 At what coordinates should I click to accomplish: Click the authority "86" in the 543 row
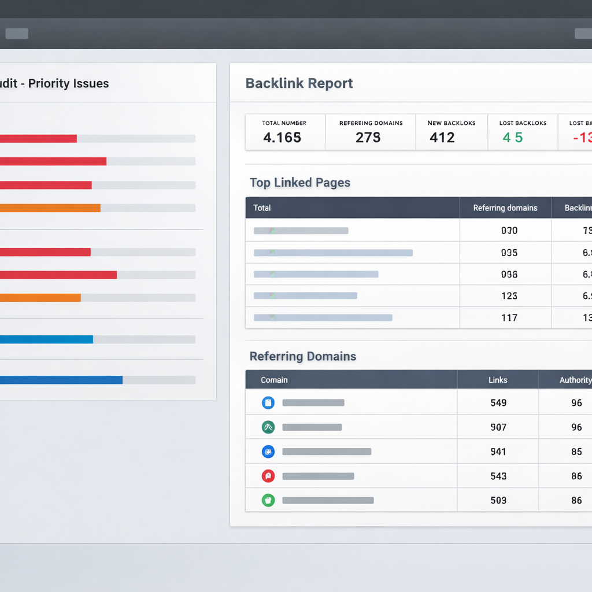576,476
